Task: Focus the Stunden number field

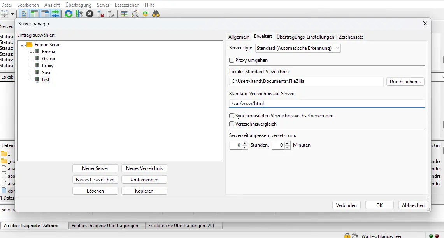Action: click(236, 145)
